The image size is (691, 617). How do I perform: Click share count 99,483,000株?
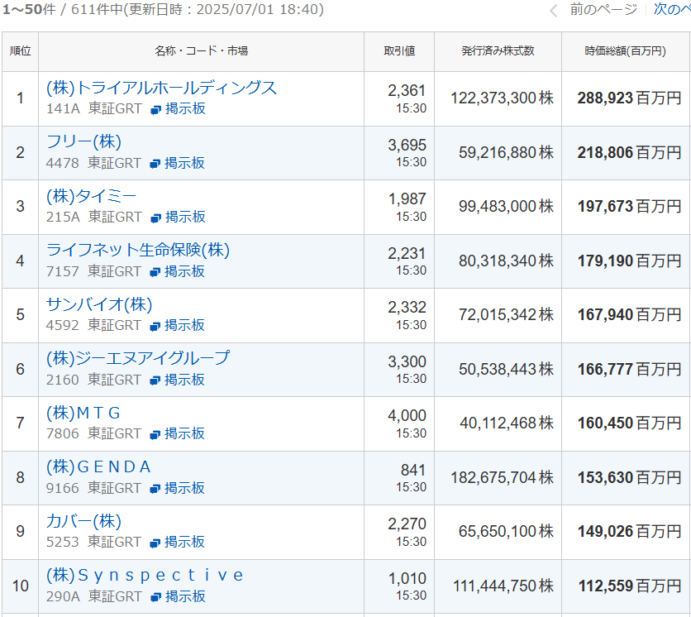(506, 207)
